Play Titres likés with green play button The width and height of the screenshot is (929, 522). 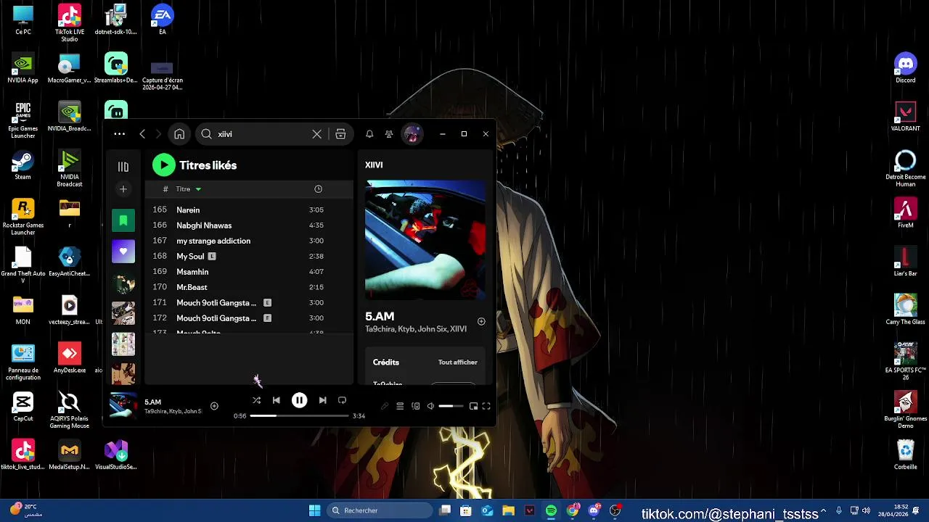[x=164, y=165]
